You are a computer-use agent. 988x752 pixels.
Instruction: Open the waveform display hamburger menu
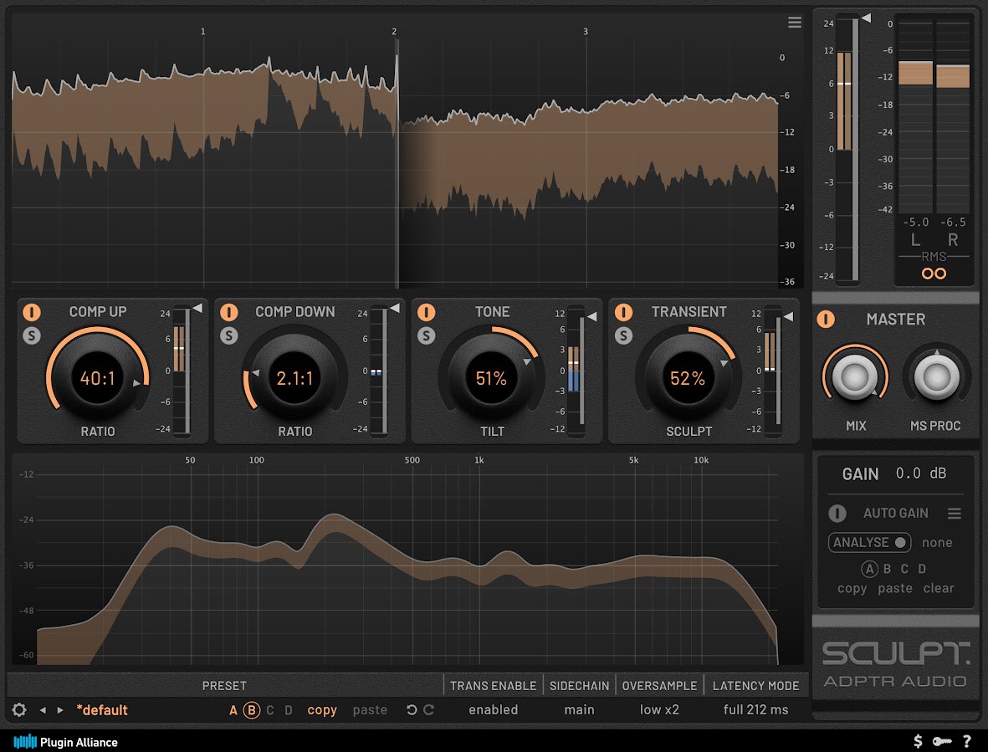795,23
